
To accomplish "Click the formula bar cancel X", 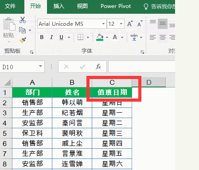I will click(66, 67).
